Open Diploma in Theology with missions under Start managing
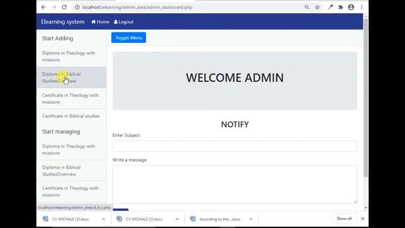This screenshot has height=228, width=405. [72, 149]
